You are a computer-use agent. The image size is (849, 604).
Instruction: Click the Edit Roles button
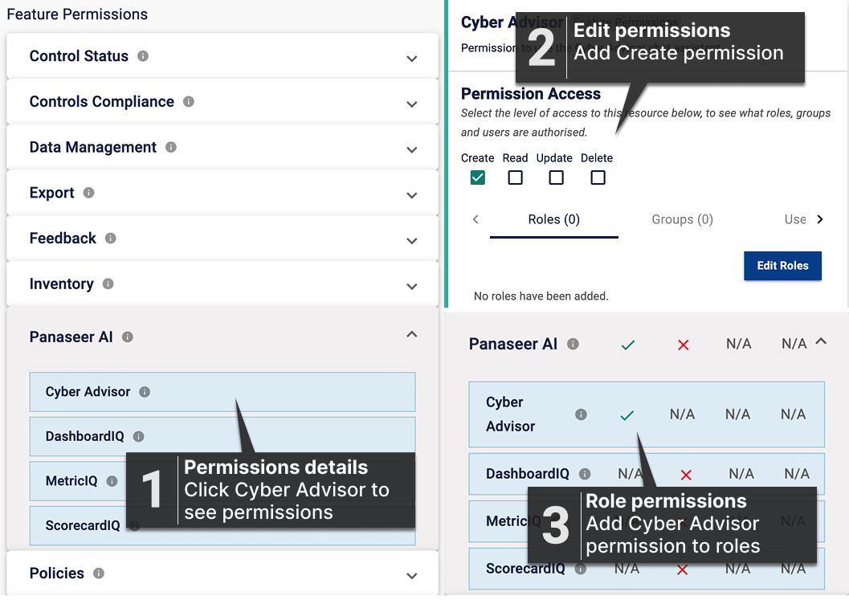pos(782,266)
